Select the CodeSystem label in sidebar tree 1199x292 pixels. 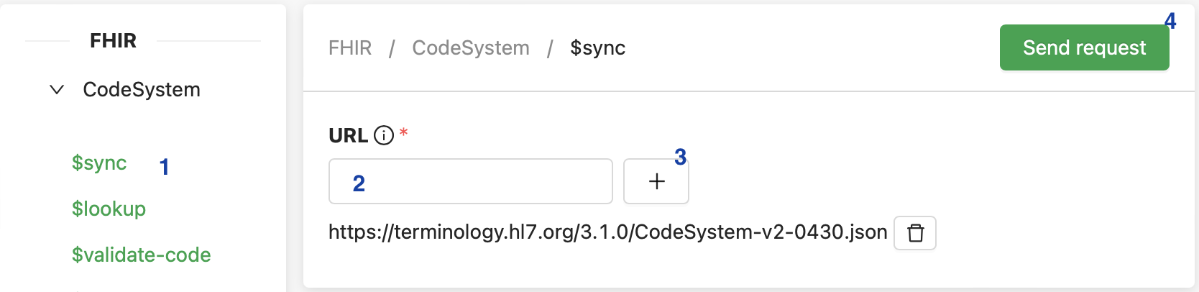(142, 90)
